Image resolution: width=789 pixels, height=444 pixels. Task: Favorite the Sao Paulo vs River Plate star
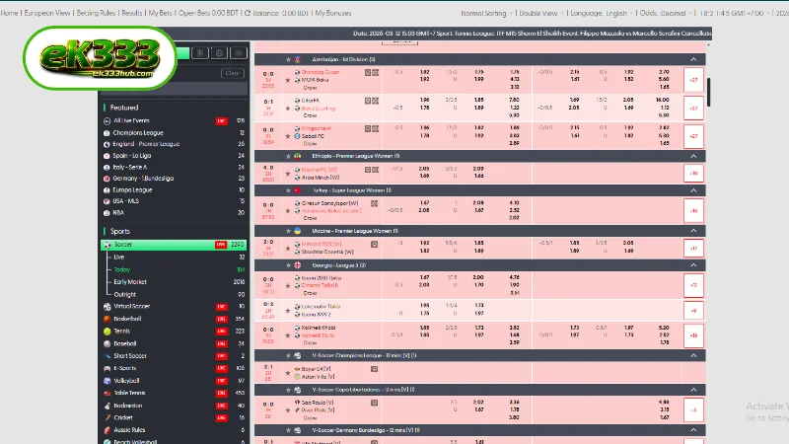click(288, 410)
